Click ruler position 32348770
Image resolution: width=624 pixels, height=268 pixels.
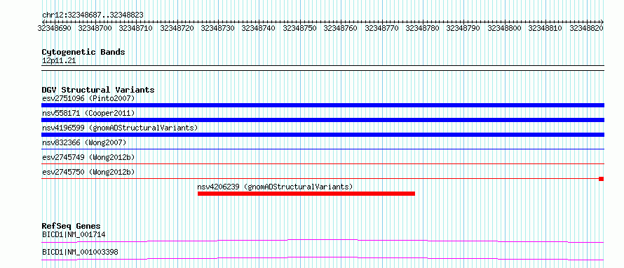tap(381, 28)
